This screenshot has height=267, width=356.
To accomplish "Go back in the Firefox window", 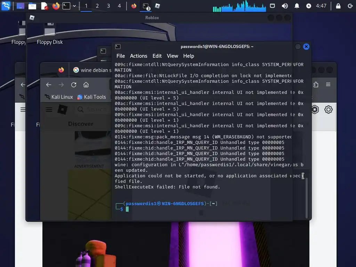I will 49,85.
